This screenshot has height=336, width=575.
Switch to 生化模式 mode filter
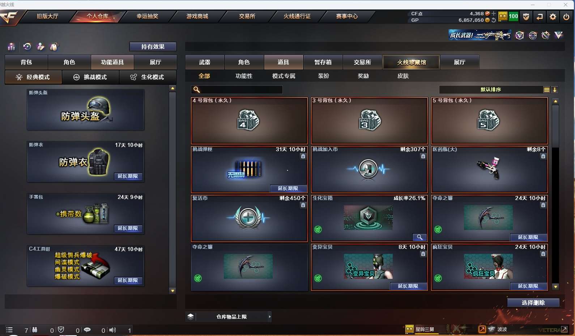click(148, 77)
